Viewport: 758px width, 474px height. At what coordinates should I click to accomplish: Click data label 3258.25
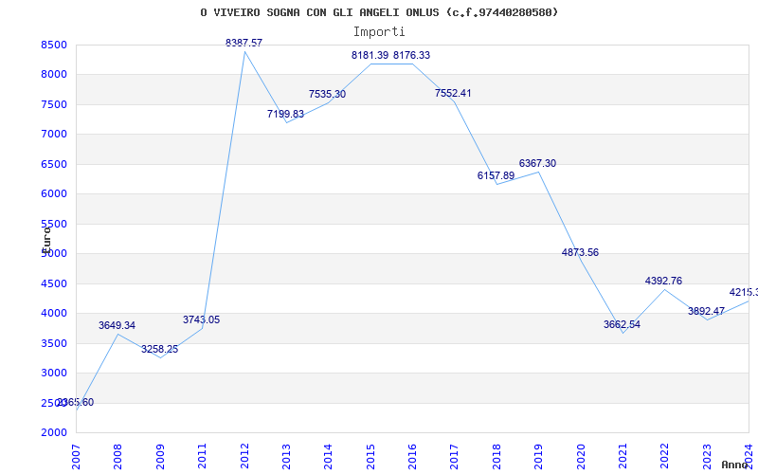(x=159, y=349)
